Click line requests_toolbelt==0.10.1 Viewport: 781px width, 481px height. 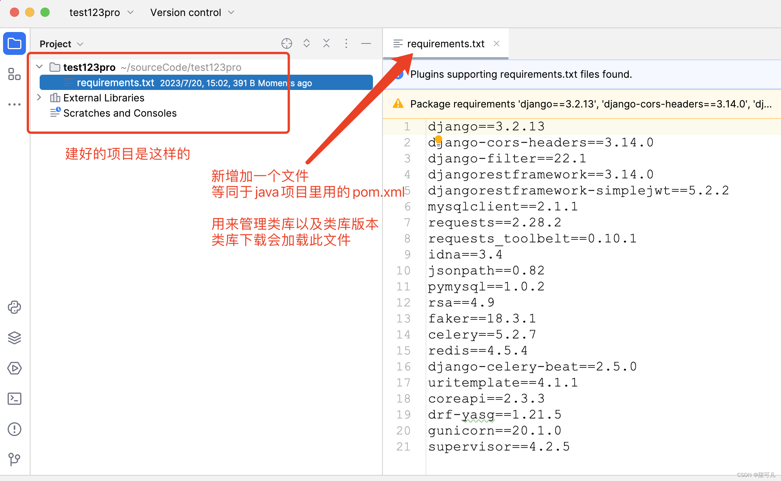point(532,238)
